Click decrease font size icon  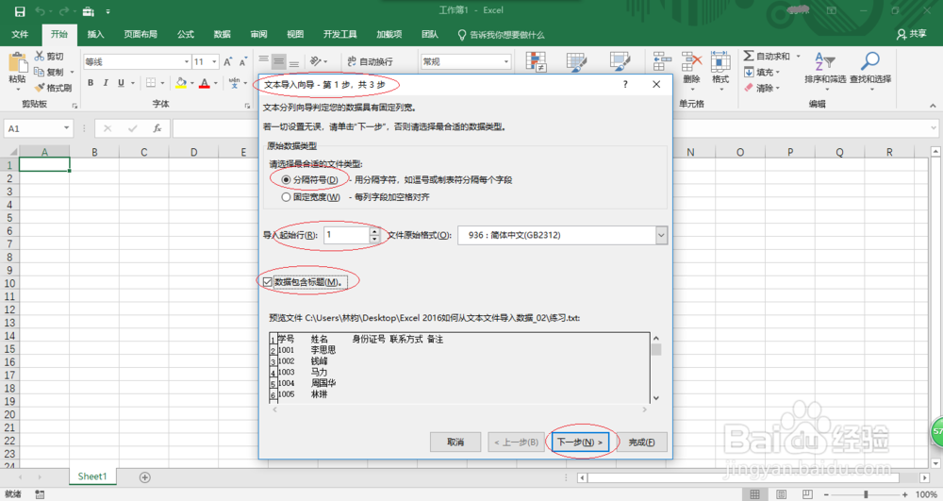[243, 62]
